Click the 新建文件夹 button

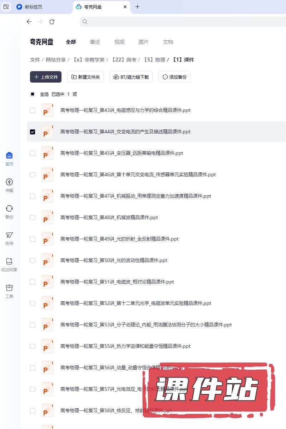point(85,77)
